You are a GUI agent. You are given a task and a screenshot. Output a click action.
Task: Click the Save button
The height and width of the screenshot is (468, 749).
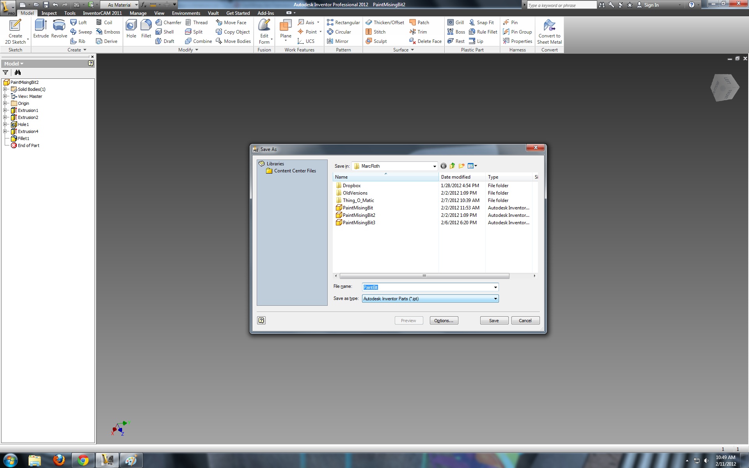(x=494, y=321)
